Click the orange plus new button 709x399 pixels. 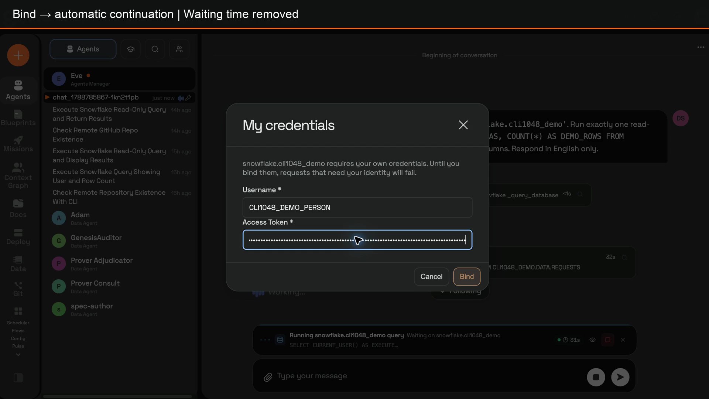click(18, 55)
